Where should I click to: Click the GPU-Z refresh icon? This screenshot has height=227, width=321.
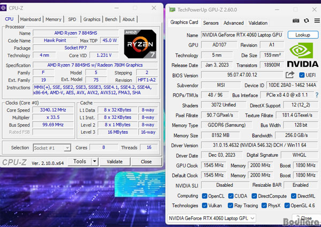click(306, 21)
